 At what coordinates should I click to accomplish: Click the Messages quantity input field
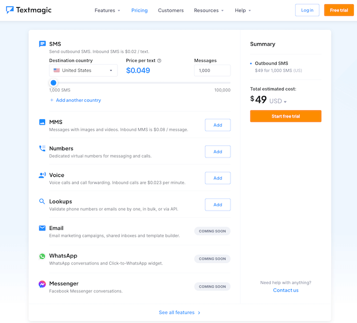tap(212, 70)
